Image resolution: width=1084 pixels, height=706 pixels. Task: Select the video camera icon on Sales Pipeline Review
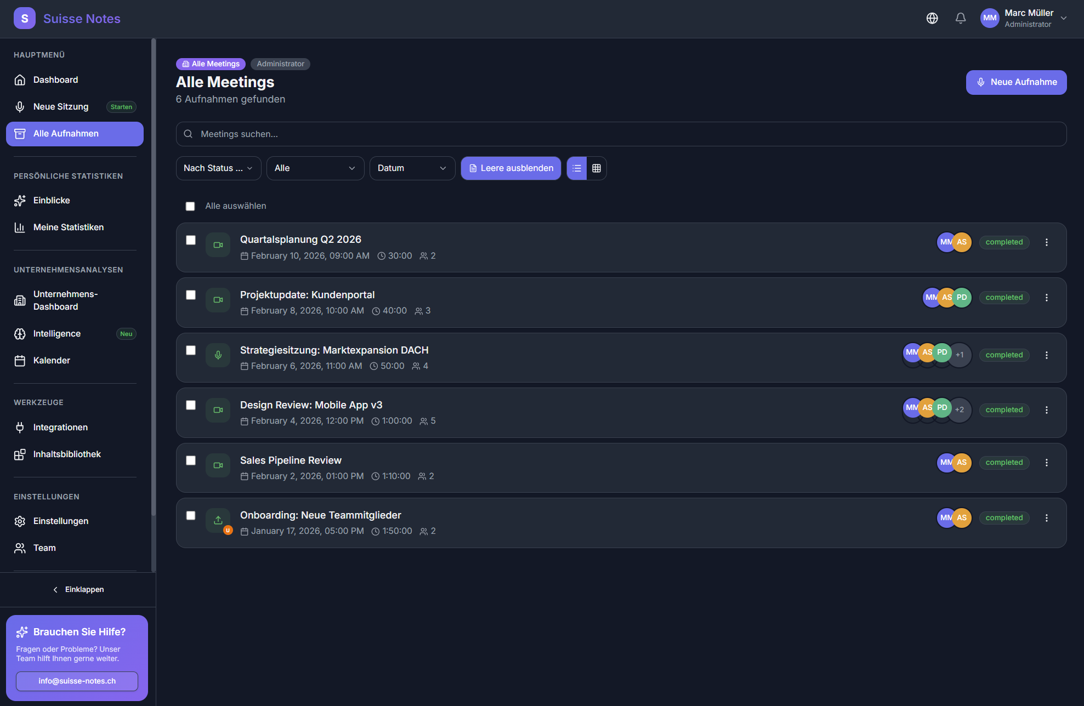point(218,465)
